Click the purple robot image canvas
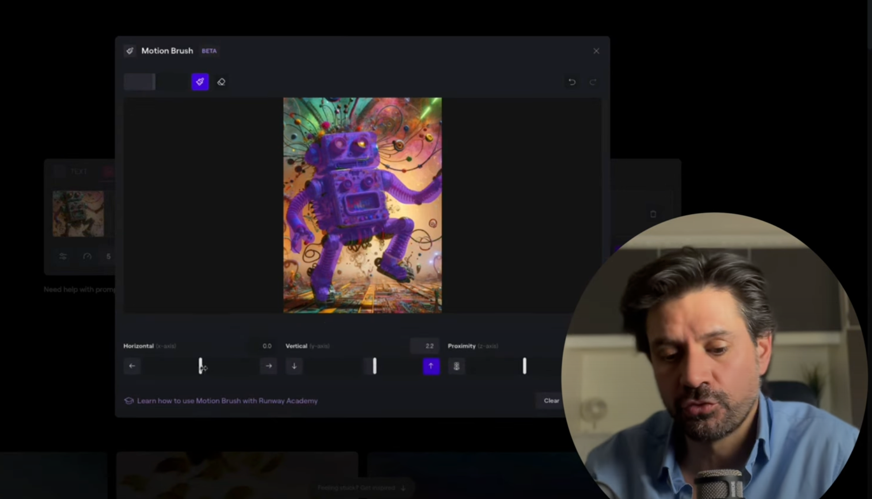The height and width of the screenshot is (499, 872). (362, 205)
